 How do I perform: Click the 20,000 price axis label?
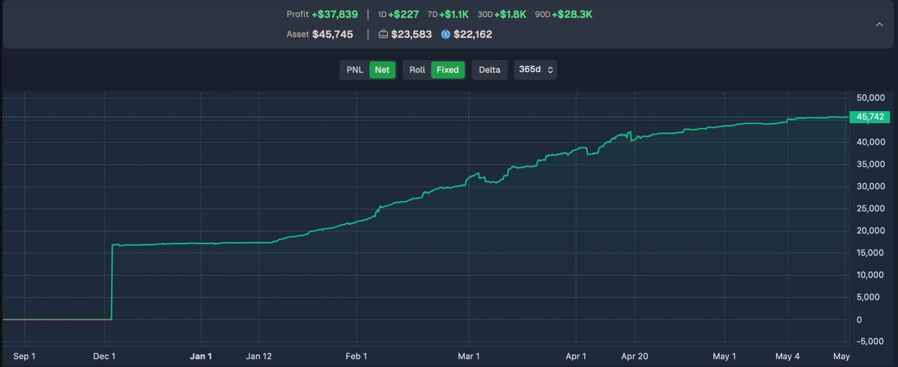click(871, 231)
